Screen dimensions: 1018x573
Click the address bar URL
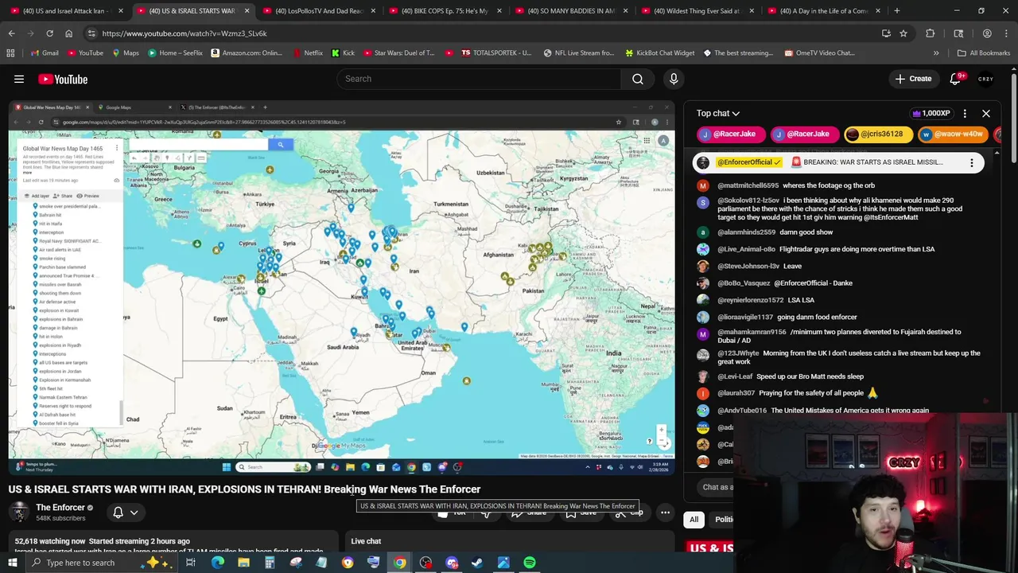click(185, 33)
